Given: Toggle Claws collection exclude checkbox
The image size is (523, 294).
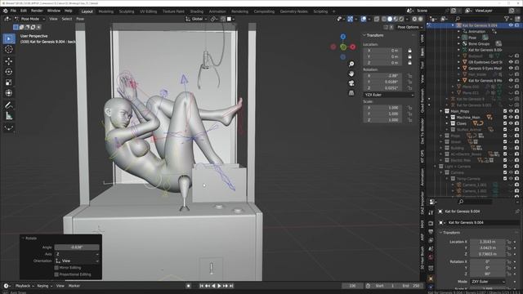Looking at the screenshot, I should (x=505, y=123).
